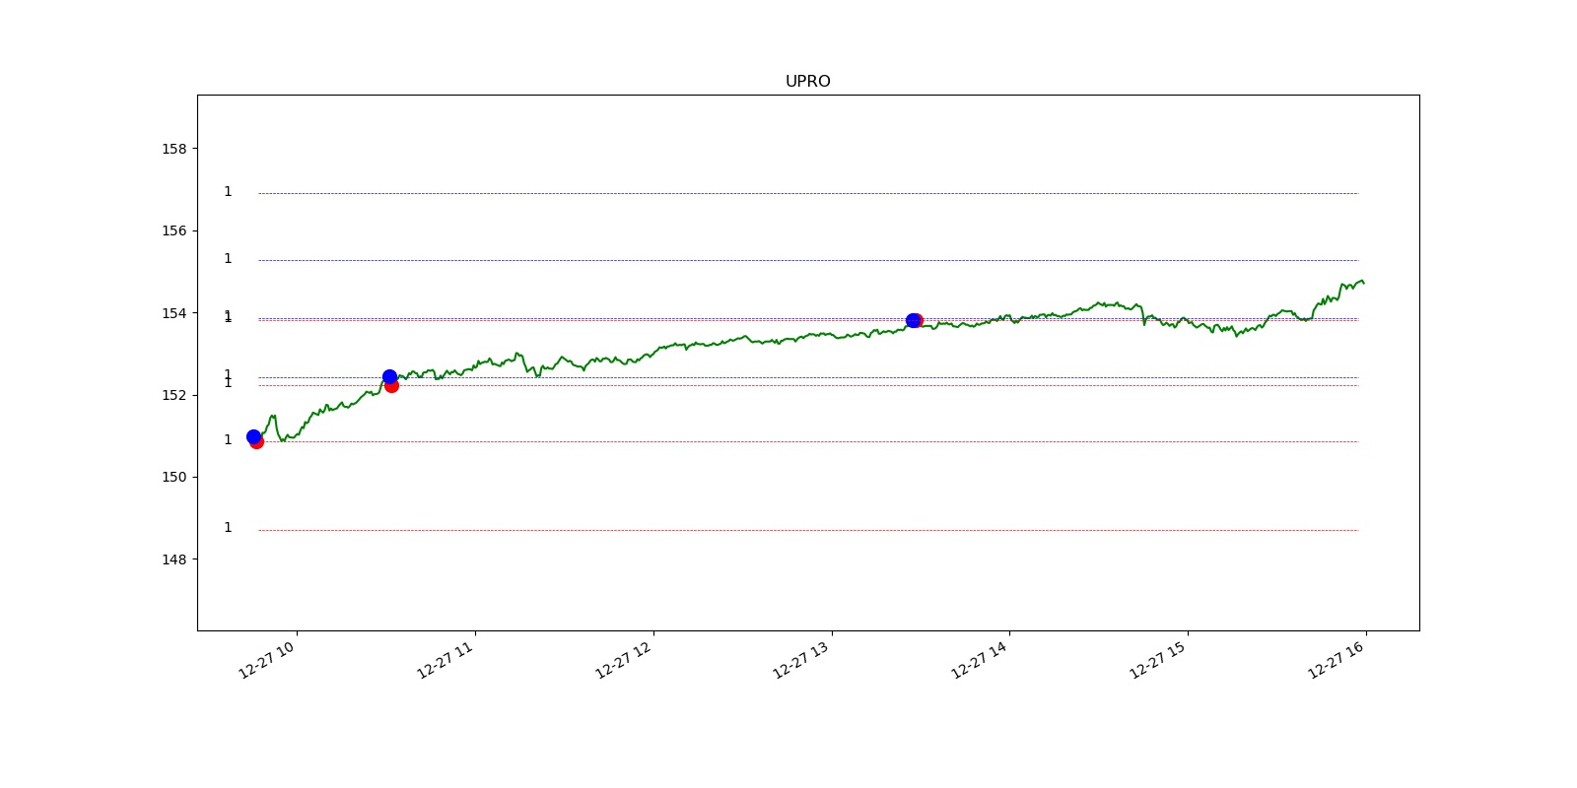Click the topmost blue dashed level line
The image size is (1577, 788).
click(808, 193)
